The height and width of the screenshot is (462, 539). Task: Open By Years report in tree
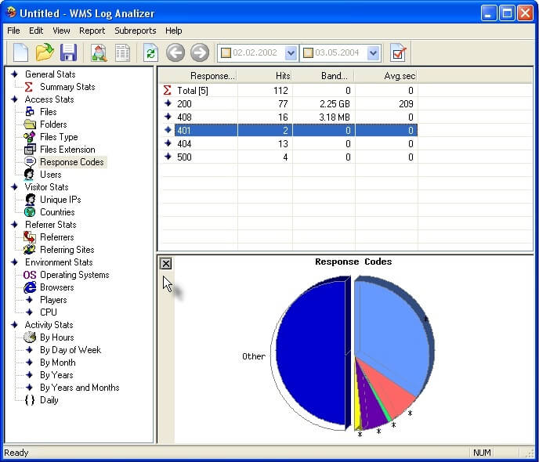point(56,375)
